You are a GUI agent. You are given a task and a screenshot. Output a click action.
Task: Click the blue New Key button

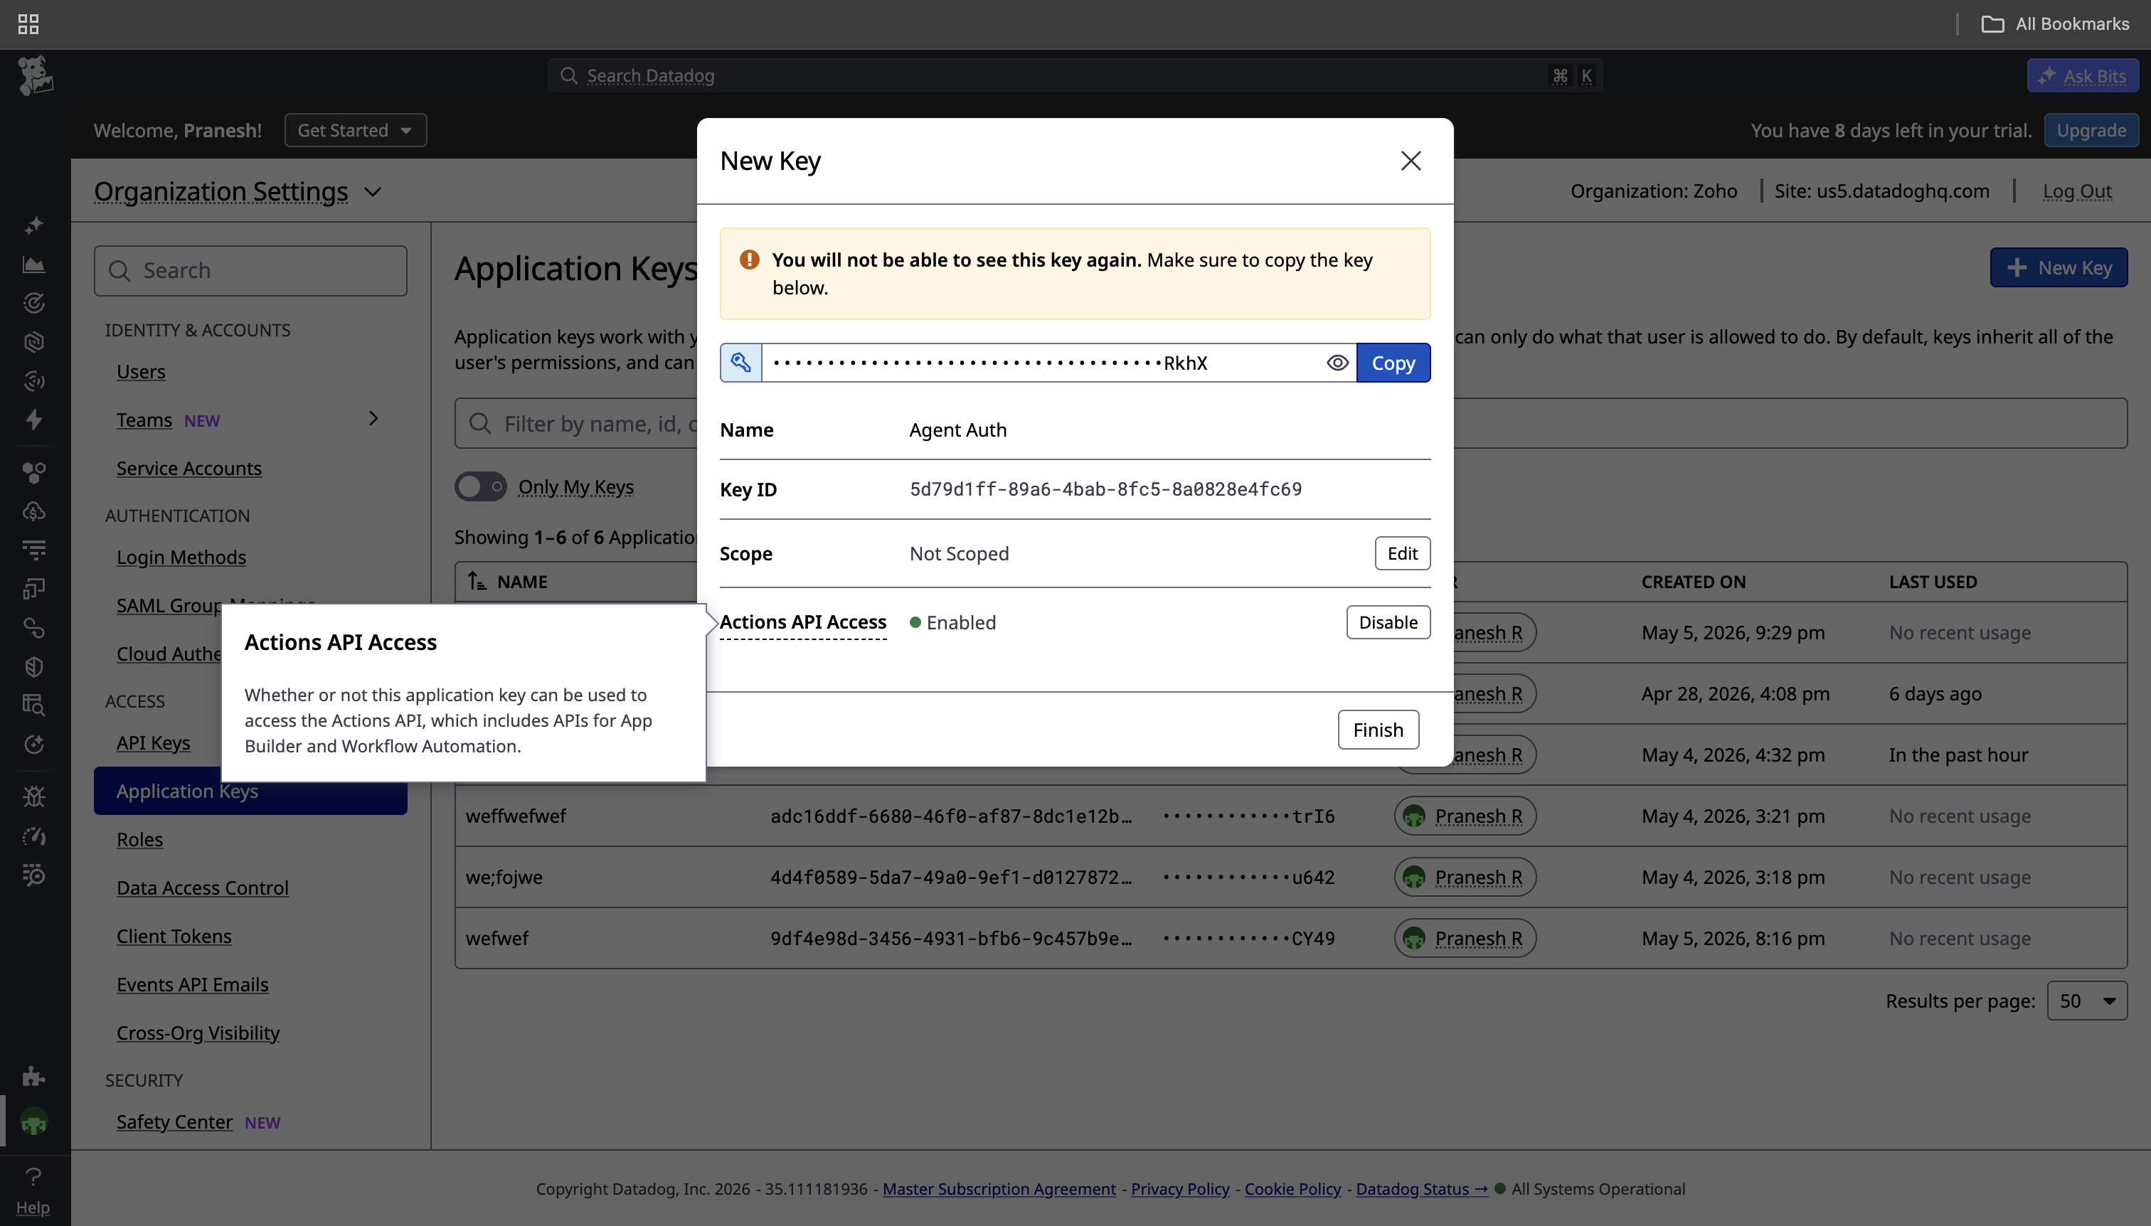(2059, 268)
